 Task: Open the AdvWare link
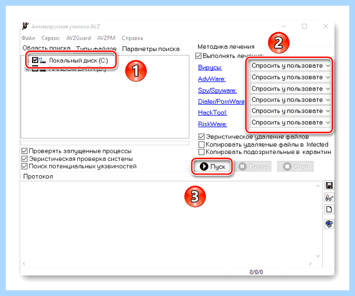(x=212, y=79)
